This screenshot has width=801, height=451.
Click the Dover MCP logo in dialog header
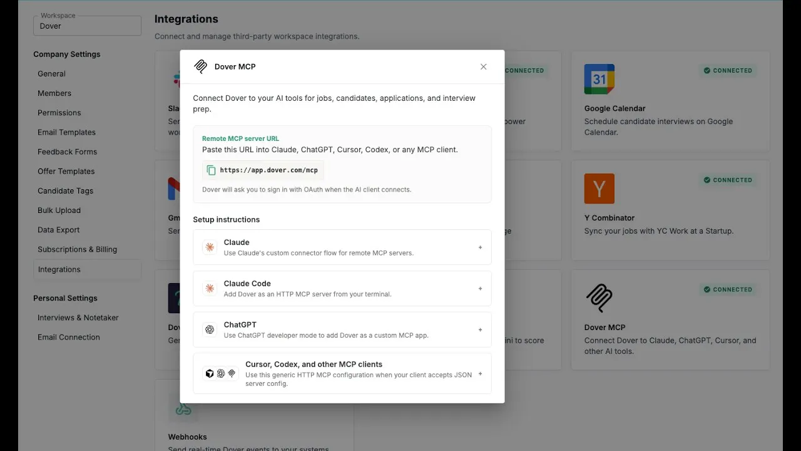click(200, 66)
